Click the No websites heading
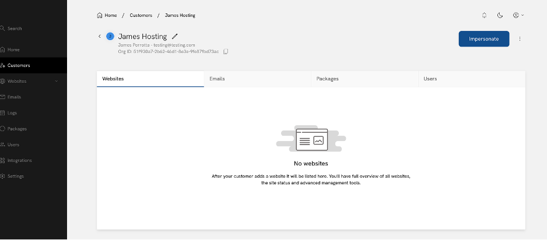547x240 pixels. (311, 163)
